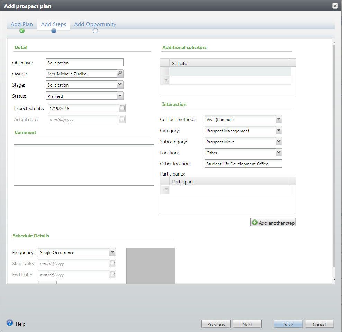Screen dimensions: 342x332
Task: Click the Add another step button label
Action: (277, 223)
